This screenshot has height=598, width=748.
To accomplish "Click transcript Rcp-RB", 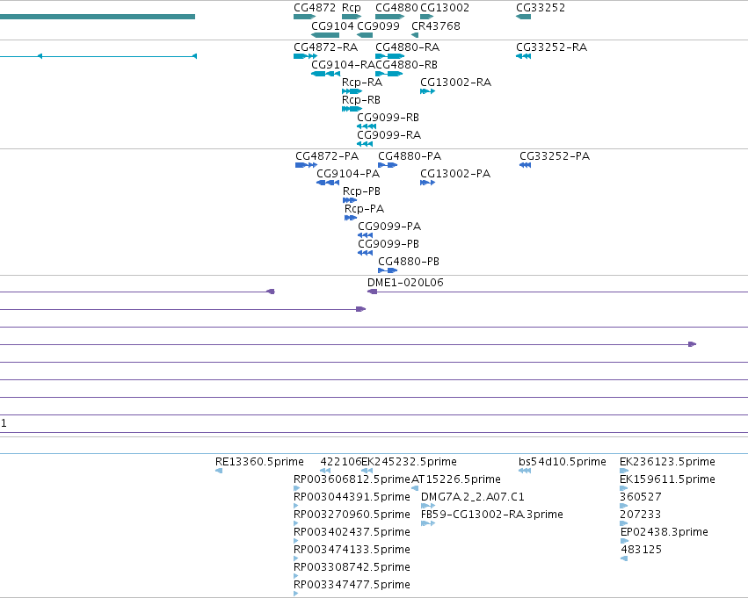I will click(361, 100).
